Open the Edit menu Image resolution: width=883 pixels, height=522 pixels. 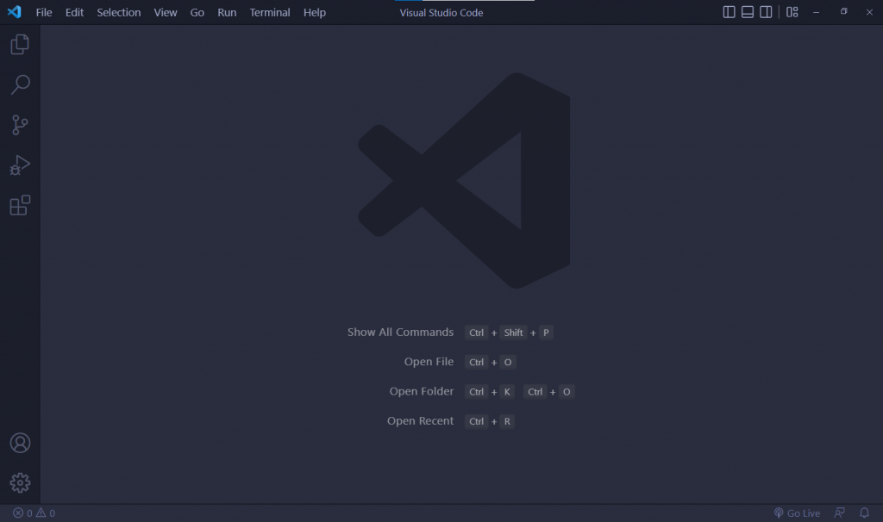(74, 12)
